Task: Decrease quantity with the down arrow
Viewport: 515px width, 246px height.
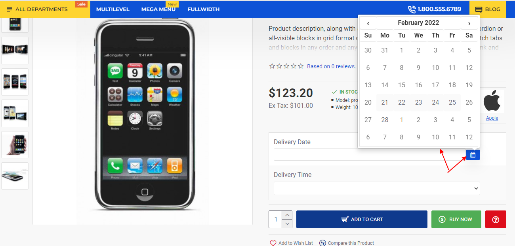Action: coord(288,223)
